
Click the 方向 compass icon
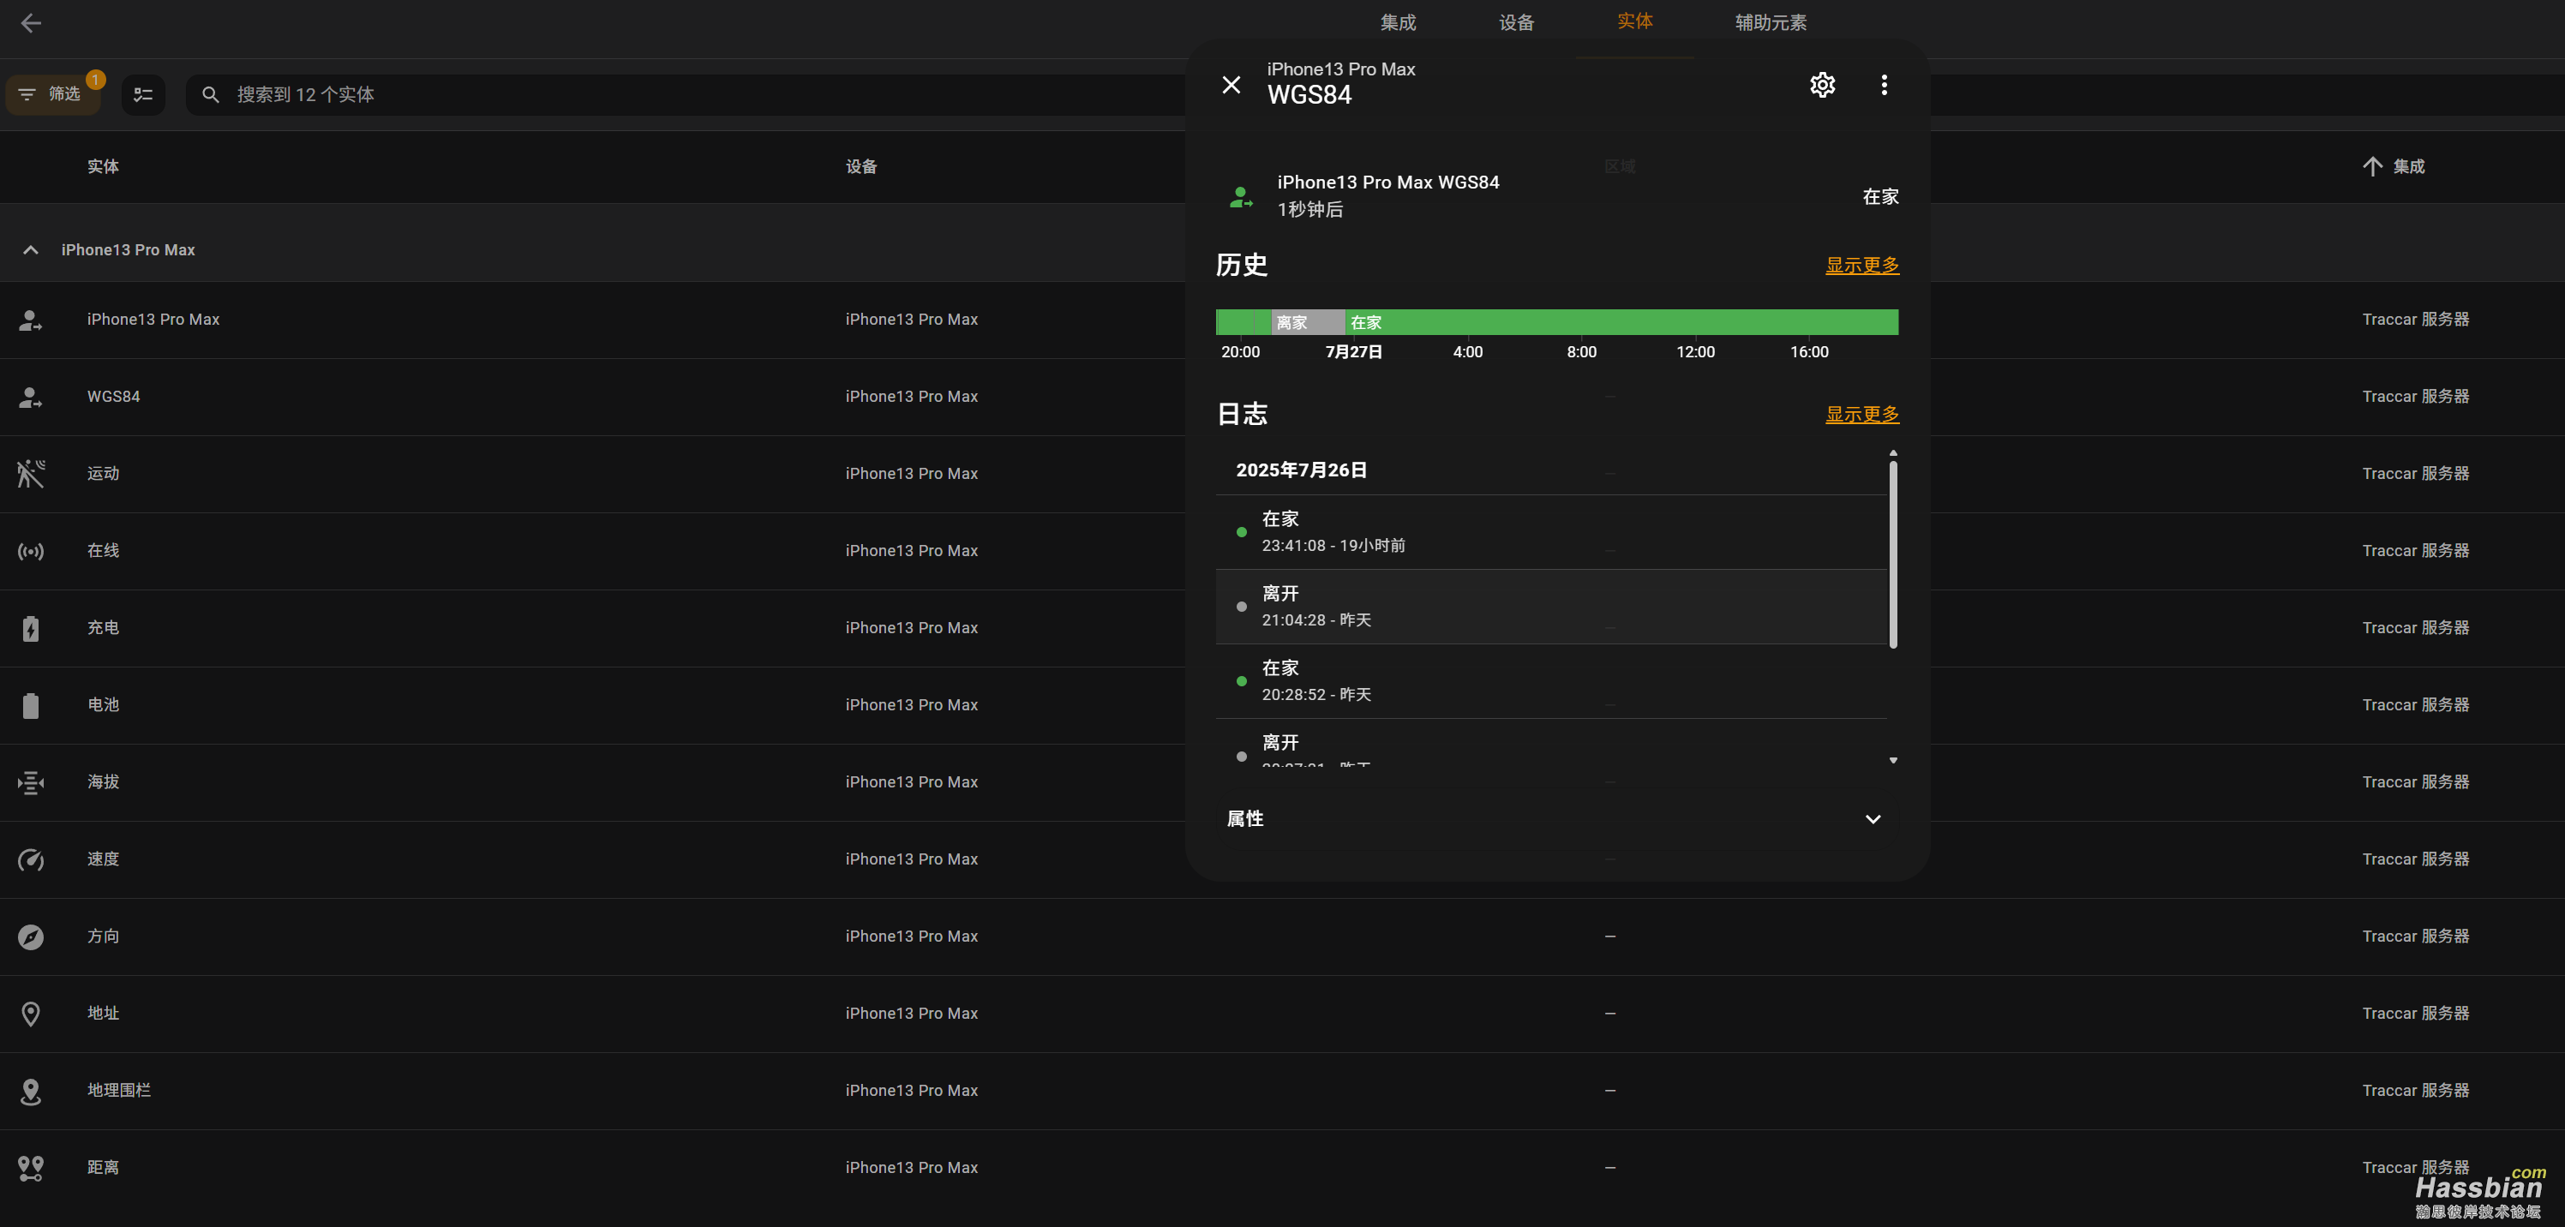coord(31,937)
